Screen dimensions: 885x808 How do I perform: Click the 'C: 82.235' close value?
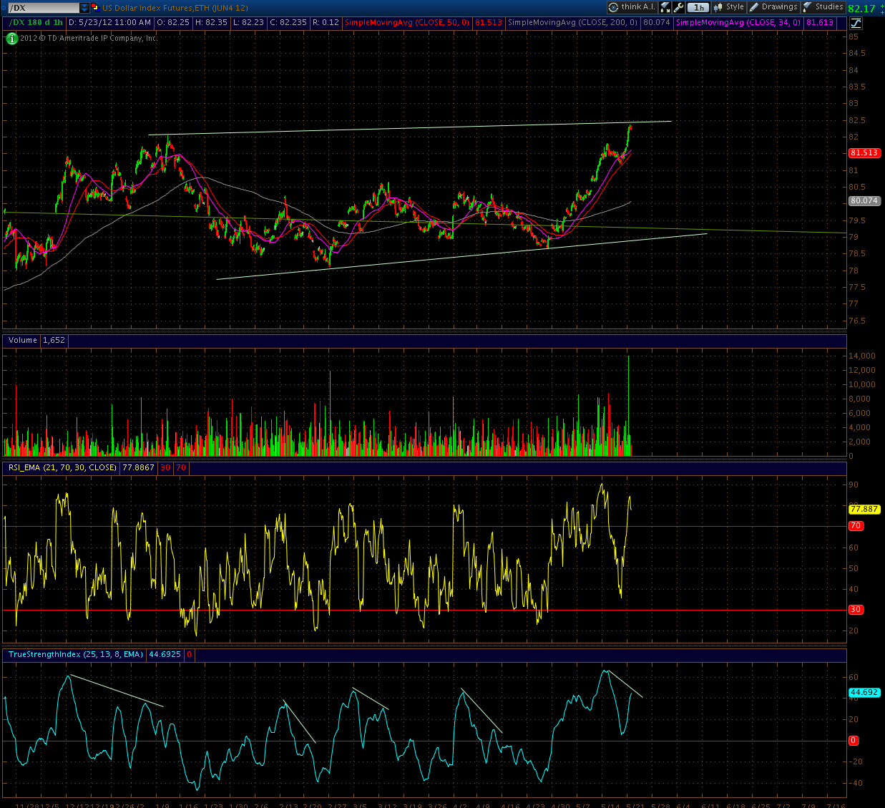tap(288, 22)
